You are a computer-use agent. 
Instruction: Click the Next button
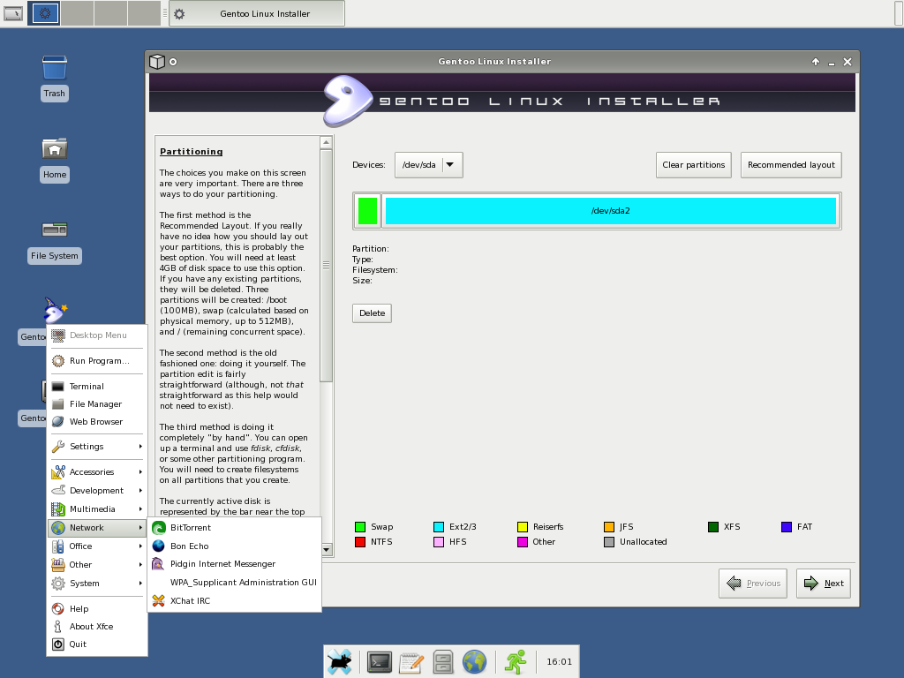pos(824,584)
